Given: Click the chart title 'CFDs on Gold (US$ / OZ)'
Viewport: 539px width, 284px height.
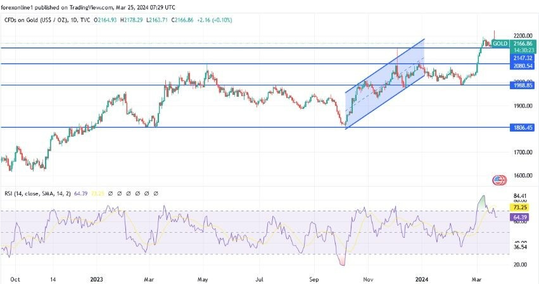Looking at the screenshot, I should 37,20.
